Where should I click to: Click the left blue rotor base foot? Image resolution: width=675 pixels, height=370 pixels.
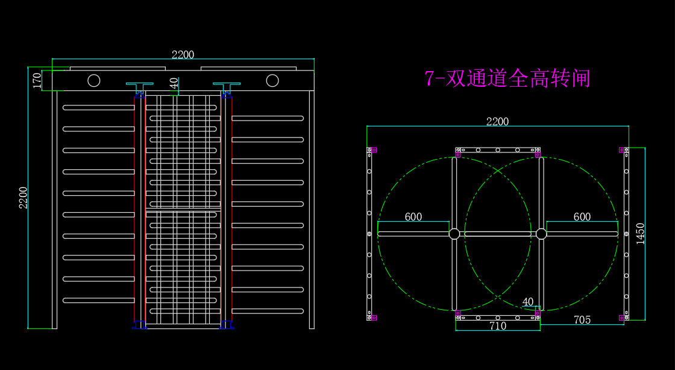[139, 325]
